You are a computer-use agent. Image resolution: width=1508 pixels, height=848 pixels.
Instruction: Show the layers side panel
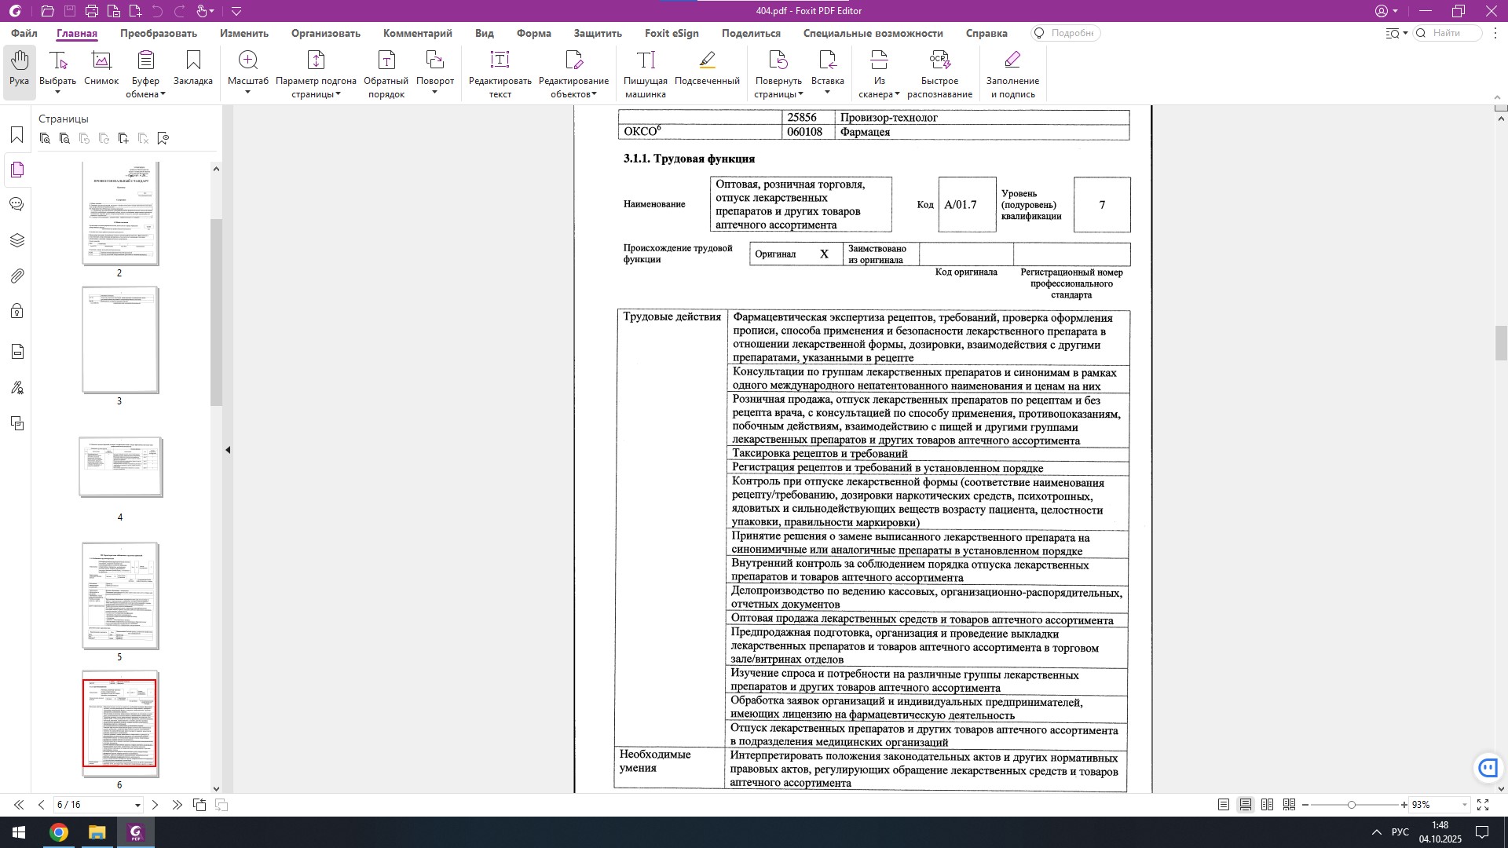click(x=16, y=240)
